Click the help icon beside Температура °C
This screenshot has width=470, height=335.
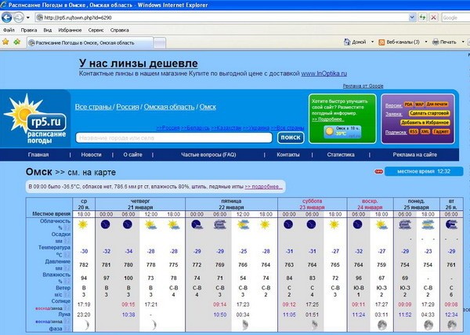(67, 255)
